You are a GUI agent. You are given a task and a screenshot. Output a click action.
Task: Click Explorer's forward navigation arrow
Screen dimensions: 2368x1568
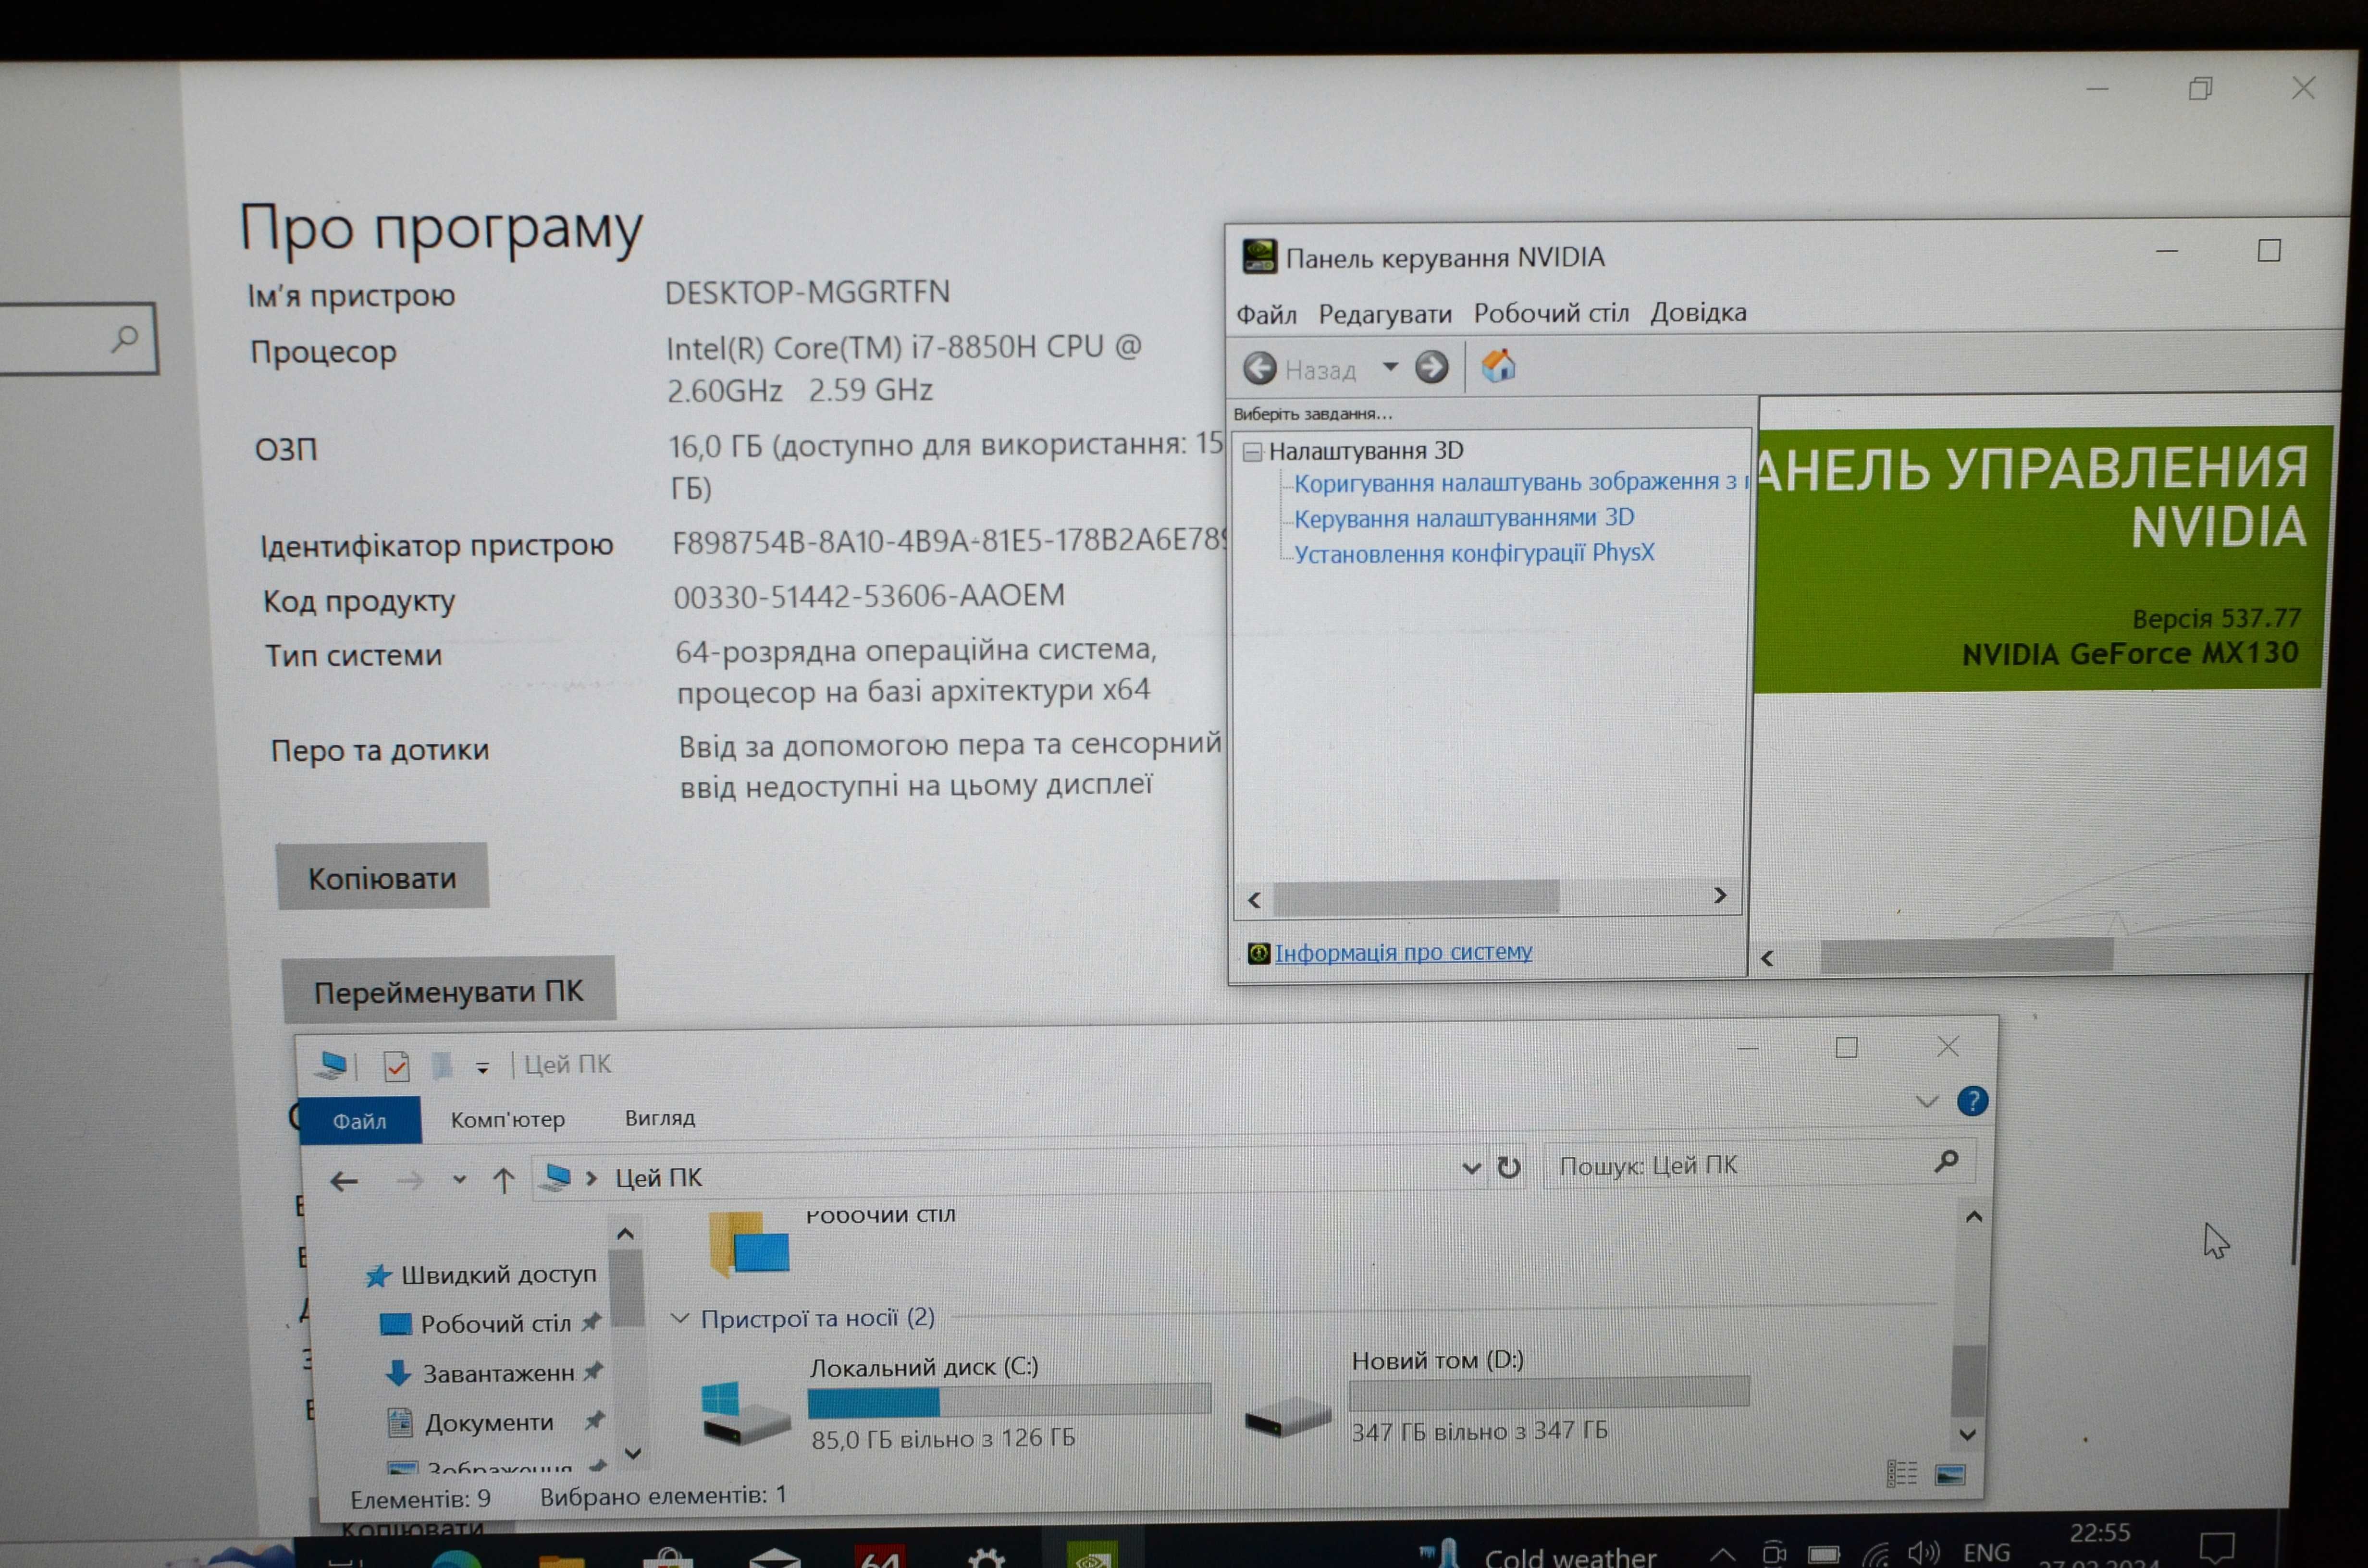pyautogui.click(x=410, y=1181)
